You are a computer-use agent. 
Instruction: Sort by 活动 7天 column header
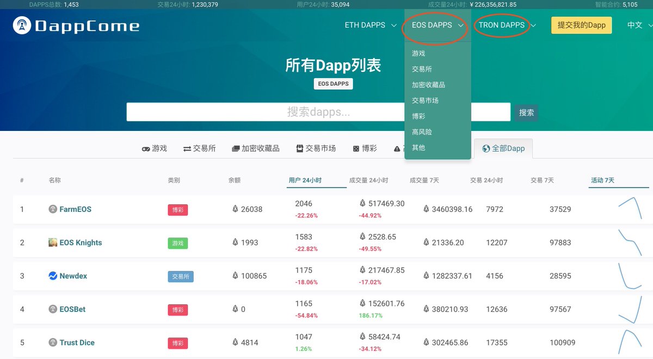pyautogui.click(x=603, y=180)
